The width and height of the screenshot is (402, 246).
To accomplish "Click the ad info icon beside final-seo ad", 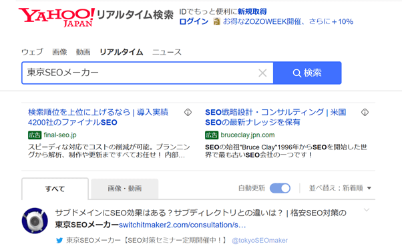I will coord(188,112).
